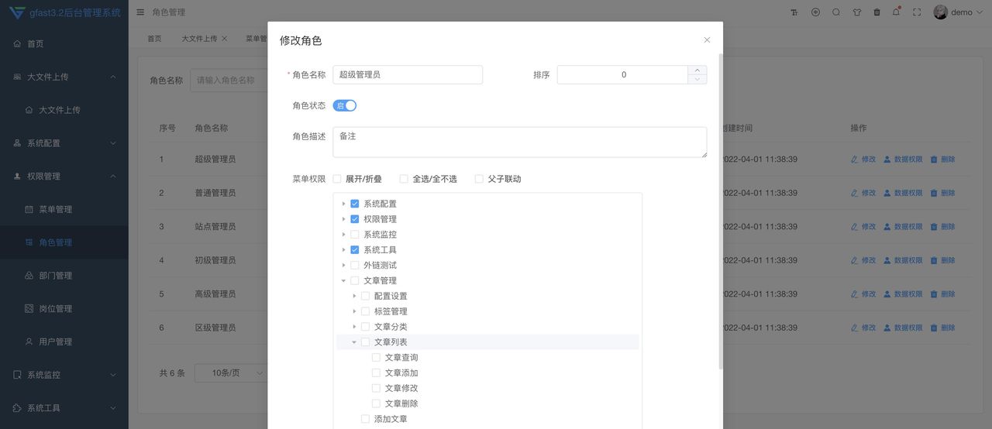The height and width of the screenshot is (429, 992).
Task: Expand the 系统监控 tree node arrow
Action: [344, 235]
